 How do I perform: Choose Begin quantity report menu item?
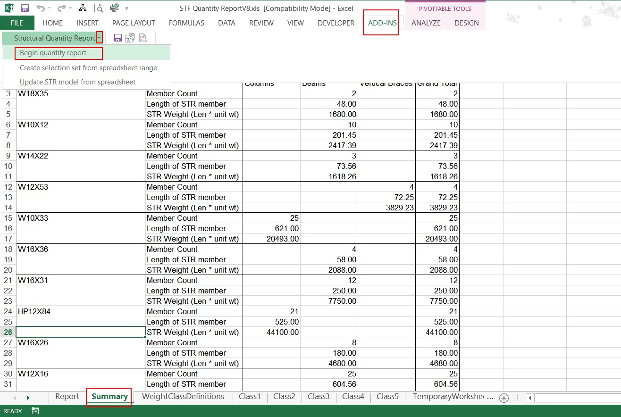coord(86,53)
